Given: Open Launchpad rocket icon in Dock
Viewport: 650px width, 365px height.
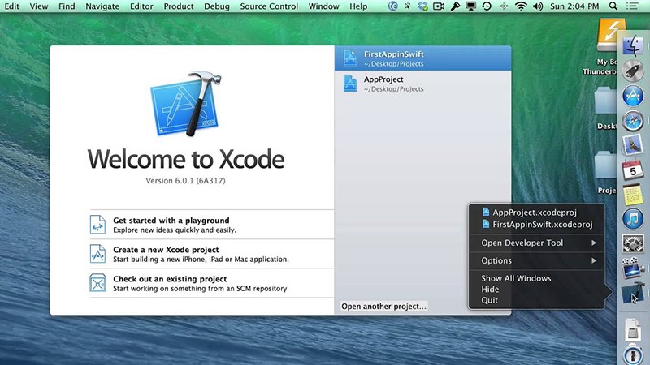Looking at the screenshot, I should pyautogui.click(x=633, y=71).
